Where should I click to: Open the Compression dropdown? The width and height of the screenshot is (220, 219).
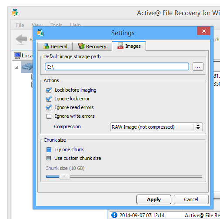click(x=157, y=127)
